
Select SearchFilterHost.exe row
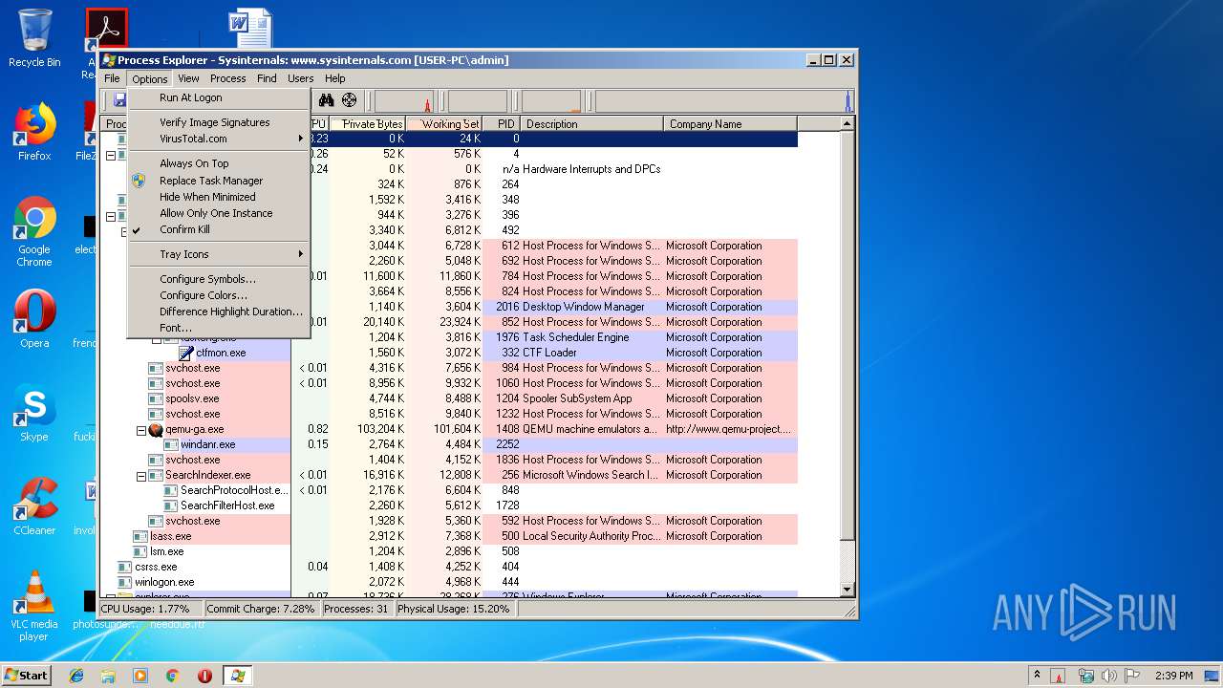point(449,505)
